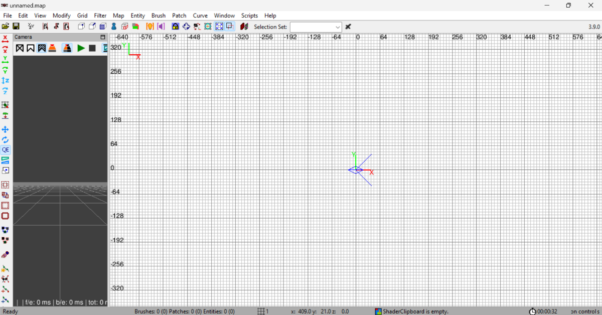Click the refresh models red-green icon
This screenshot has width=602, height=315.
(x=244, y=26)
